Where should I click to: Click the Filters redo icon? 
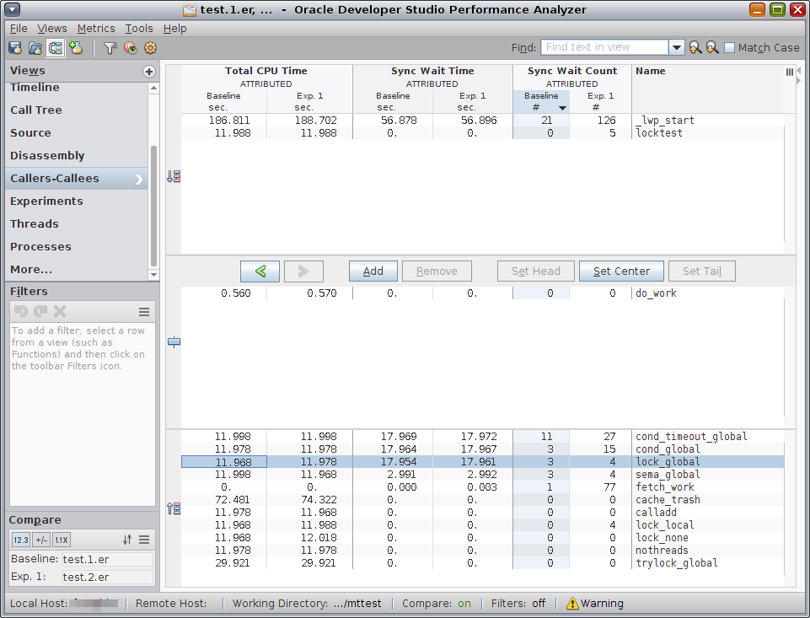click(40, 311)
